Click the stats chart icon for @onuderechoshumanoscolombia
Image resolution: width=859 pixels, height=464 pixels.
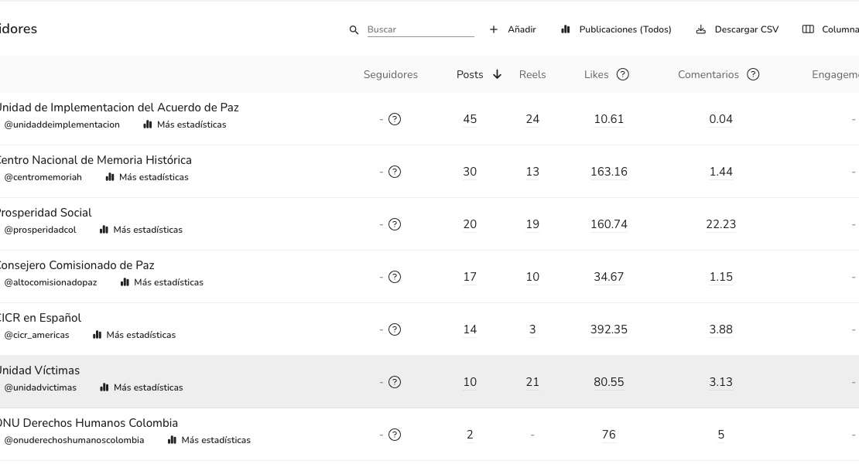coord(172,440)
